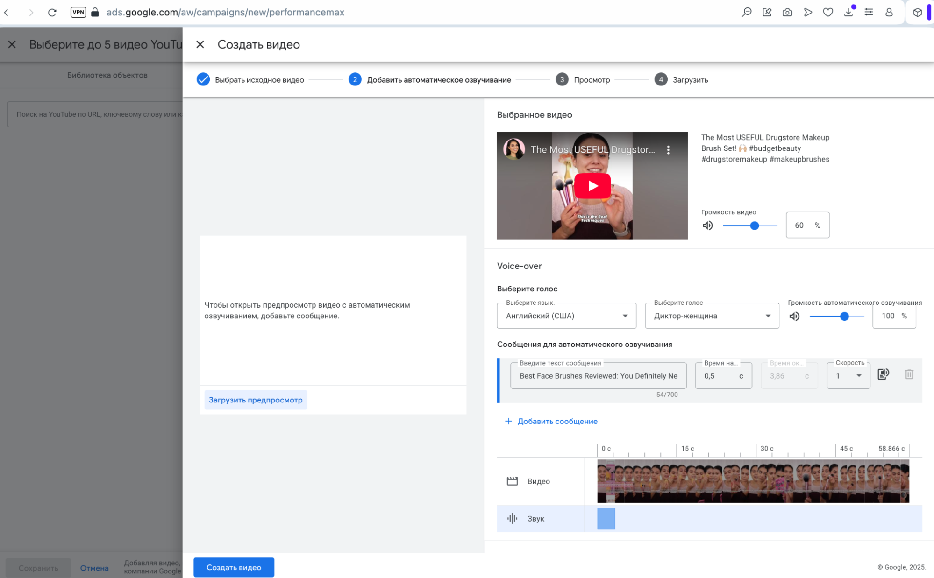934x578 pixels.
Task: Go back in browser history
Action: (x=7, y=13)
